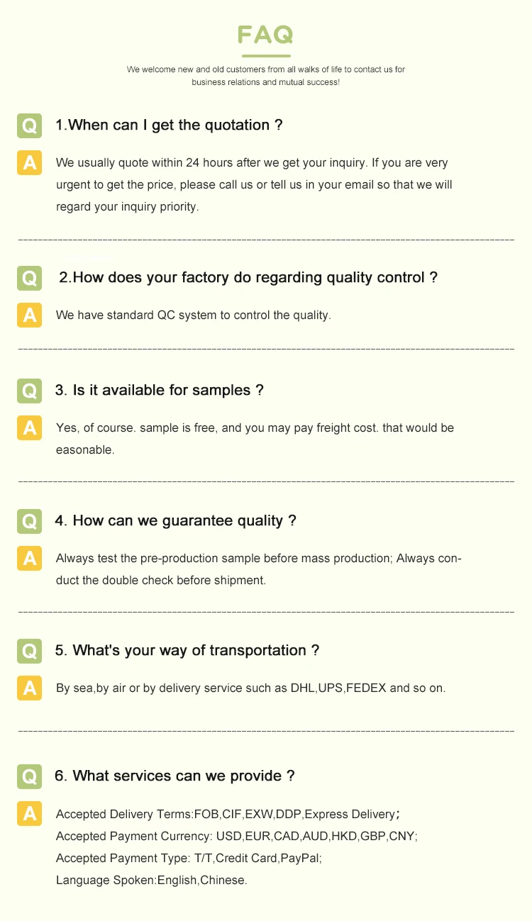Click the Q icon for question 1
This screenshot has height=921, width=532.
(29, 125)
